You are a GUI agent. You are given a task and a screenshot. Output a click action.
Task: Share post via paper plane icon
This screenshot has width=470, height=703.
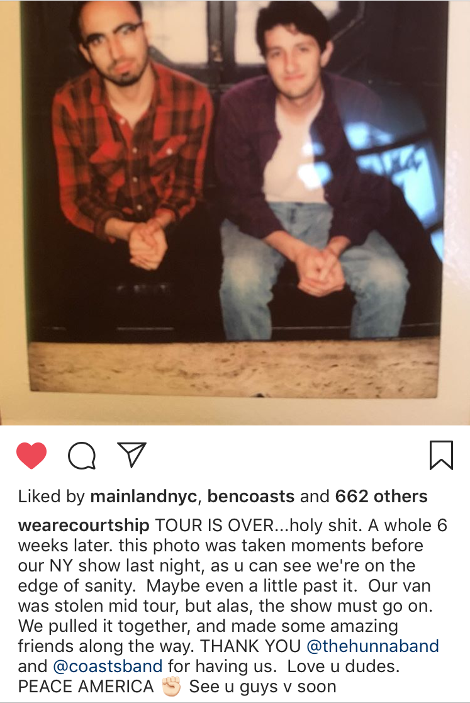[131, 454]
